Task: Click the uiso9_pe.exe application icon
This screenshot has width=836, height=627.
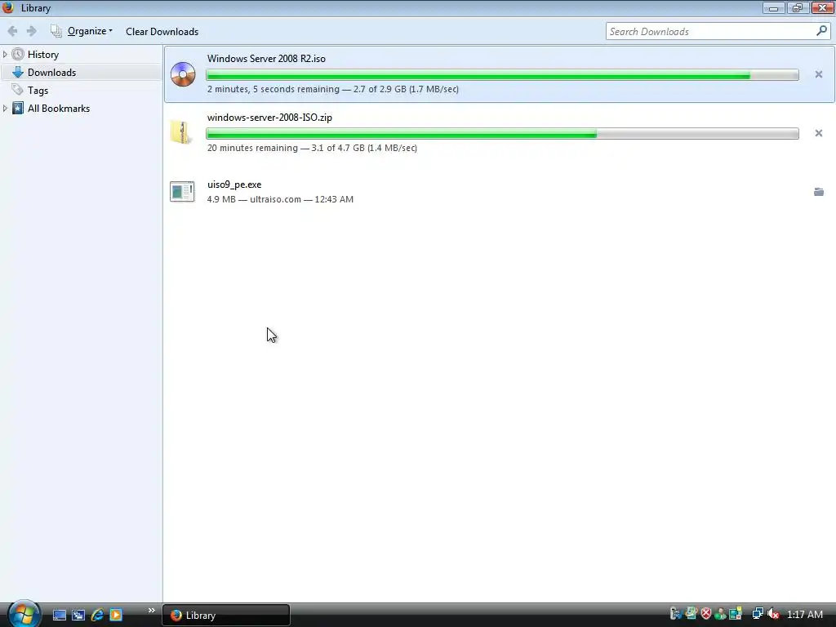Action: click(182, 191)
